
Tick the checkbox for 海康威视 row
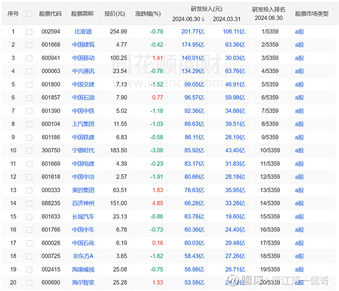[29, 270]
